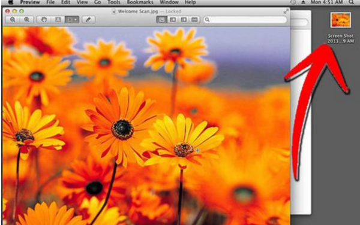The height and width of the screenshot is (225, 360).
Task: Click the zoom out magnifier button
Action: (x=13, y=20)
